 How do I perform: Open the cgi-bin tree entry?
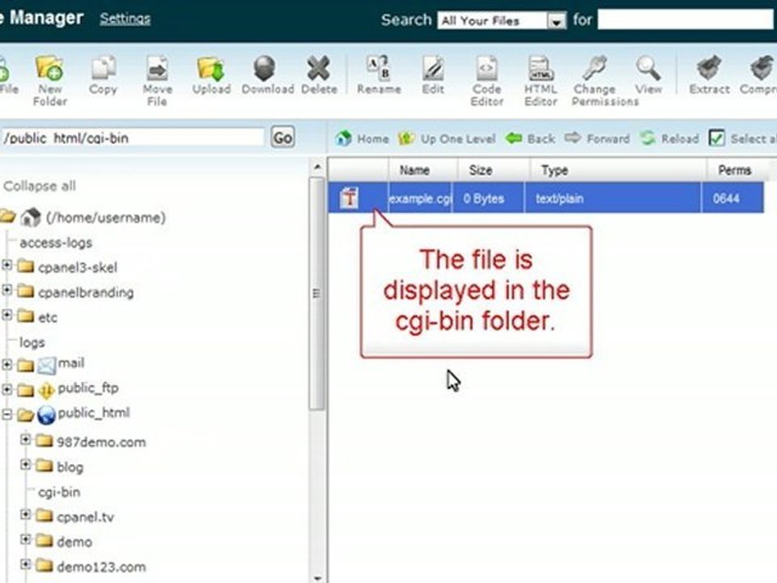coord(59,492)
